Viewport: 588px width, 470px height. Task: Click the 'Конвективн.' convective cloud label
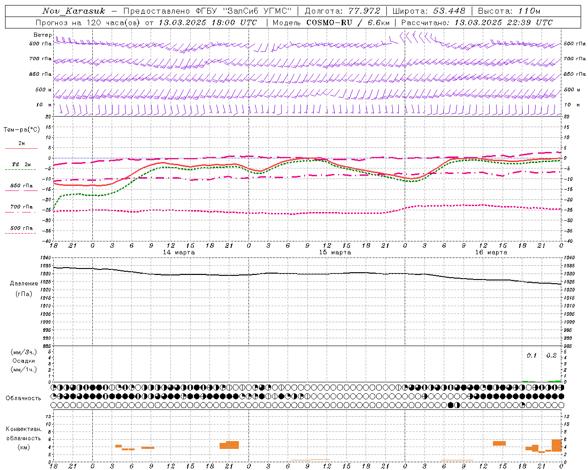click(24, 429)
